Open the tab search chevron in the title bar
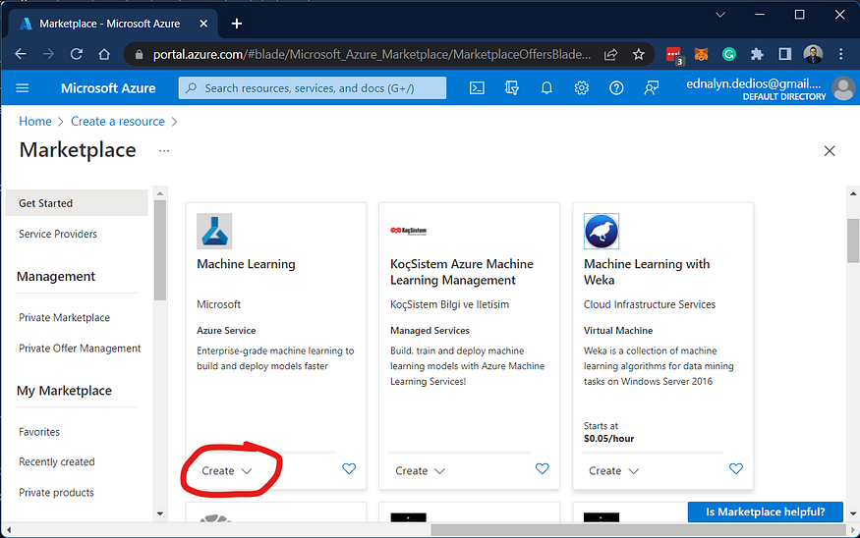 pyautogui.click(x=720, y=15)
